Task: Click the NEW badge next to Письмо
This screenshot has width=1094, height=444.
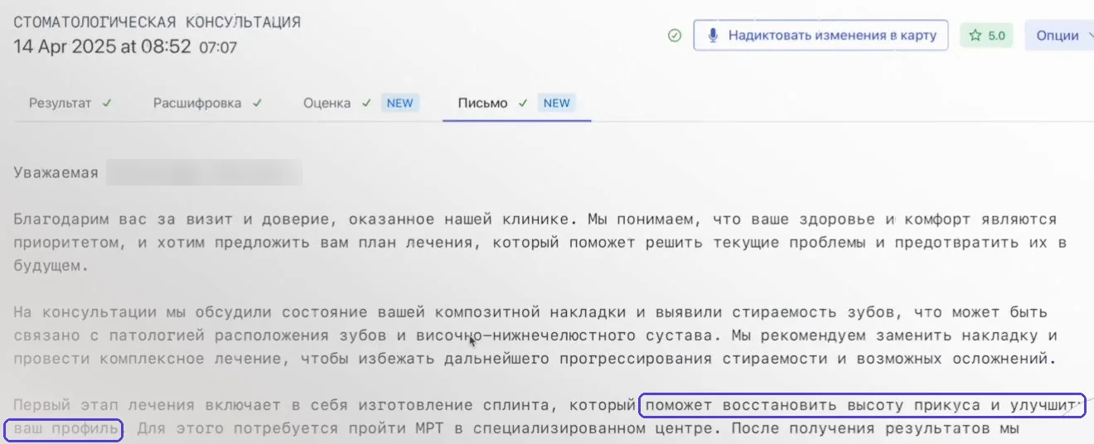Action: [x=557, y=104]
